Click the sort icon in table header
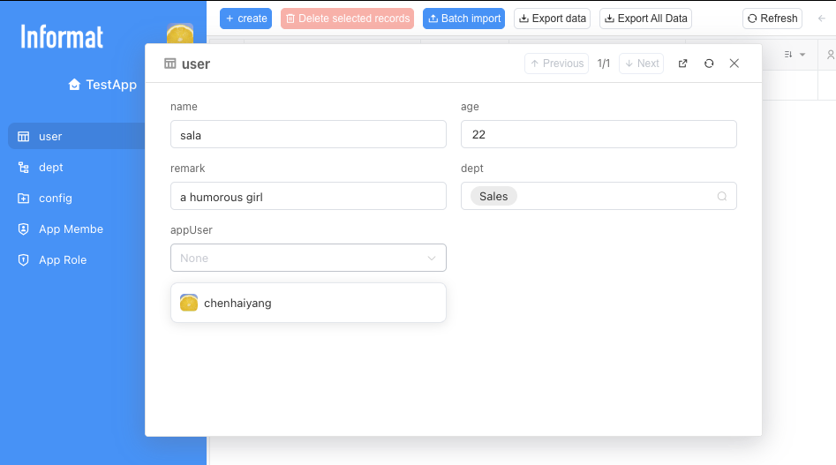Viewport: 836px width, 465px height. click(x=788, y=55)
